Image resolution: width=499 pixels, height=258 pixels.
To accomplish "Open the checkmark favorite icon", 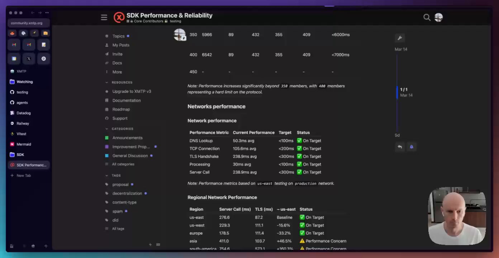I will click(x=34, y=33).
